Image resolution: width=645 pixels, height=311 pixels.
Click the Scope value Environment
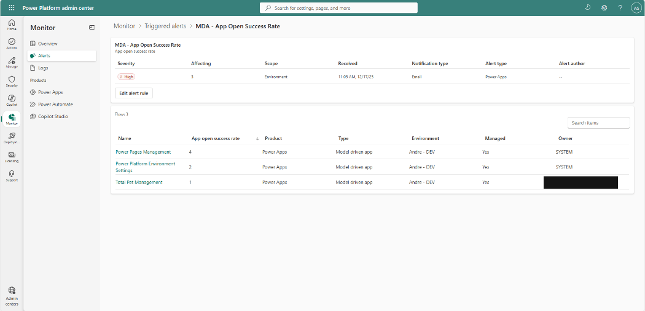coord(276,77)
